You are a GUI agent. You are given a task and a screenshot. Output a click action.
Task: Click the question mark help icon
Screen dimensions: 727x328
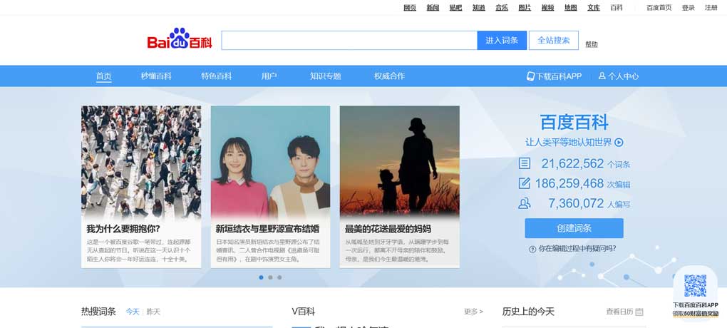532,249
